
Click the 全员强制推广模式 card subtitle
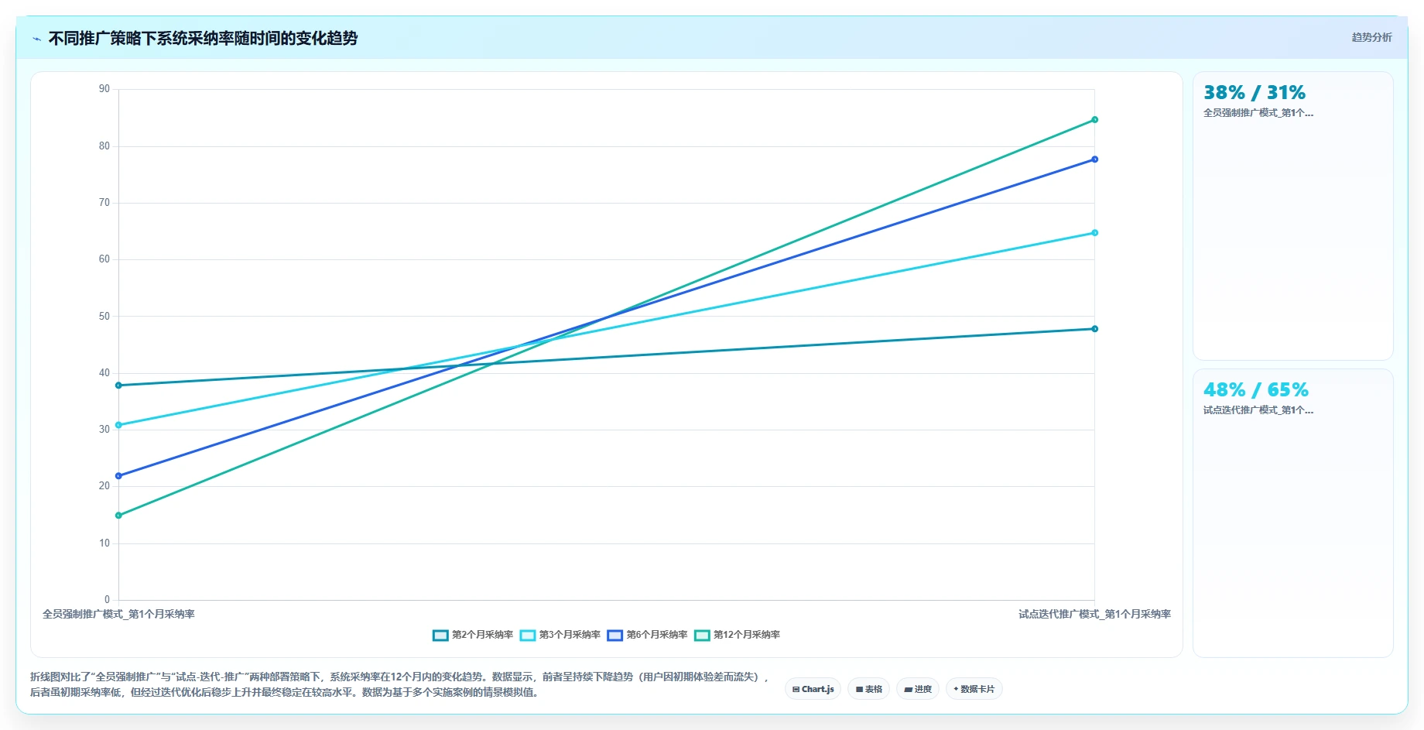point(1258,113)
